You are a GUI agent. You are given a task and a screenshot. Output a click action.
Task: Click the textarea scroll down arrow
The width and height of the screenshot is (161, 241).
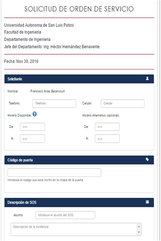tap(139, 232)
